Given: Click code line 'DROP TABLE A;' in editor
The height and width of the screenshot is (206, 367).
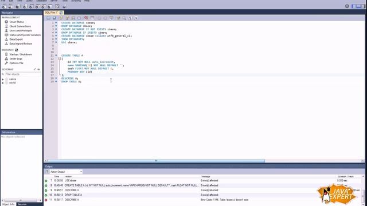Looking at the screenshot, I should click(x=71, y=82).
